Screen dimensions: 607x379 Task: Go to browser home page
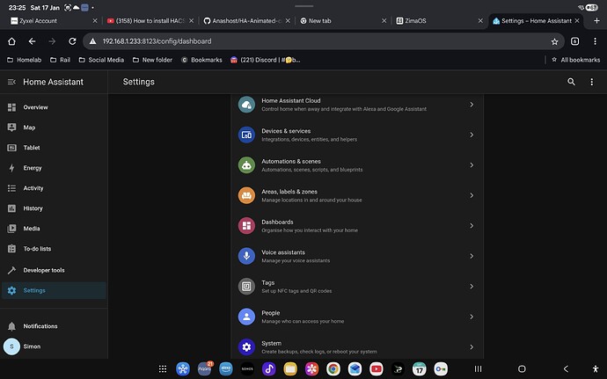click(11, 41)
